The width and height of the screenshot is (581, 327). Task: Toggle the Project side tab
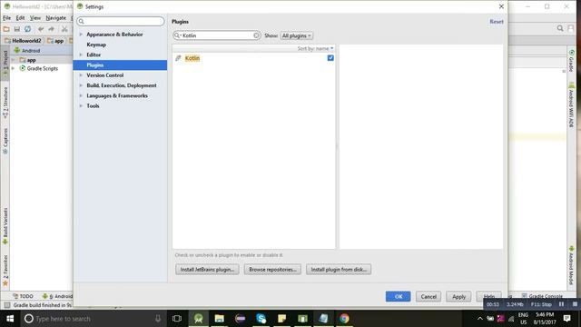[5, 64]
